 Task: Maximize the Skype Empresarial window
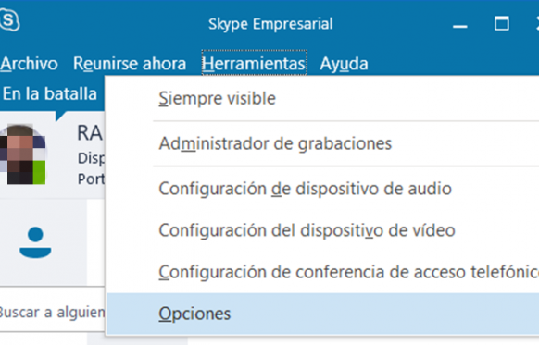(x=502, y=24)
